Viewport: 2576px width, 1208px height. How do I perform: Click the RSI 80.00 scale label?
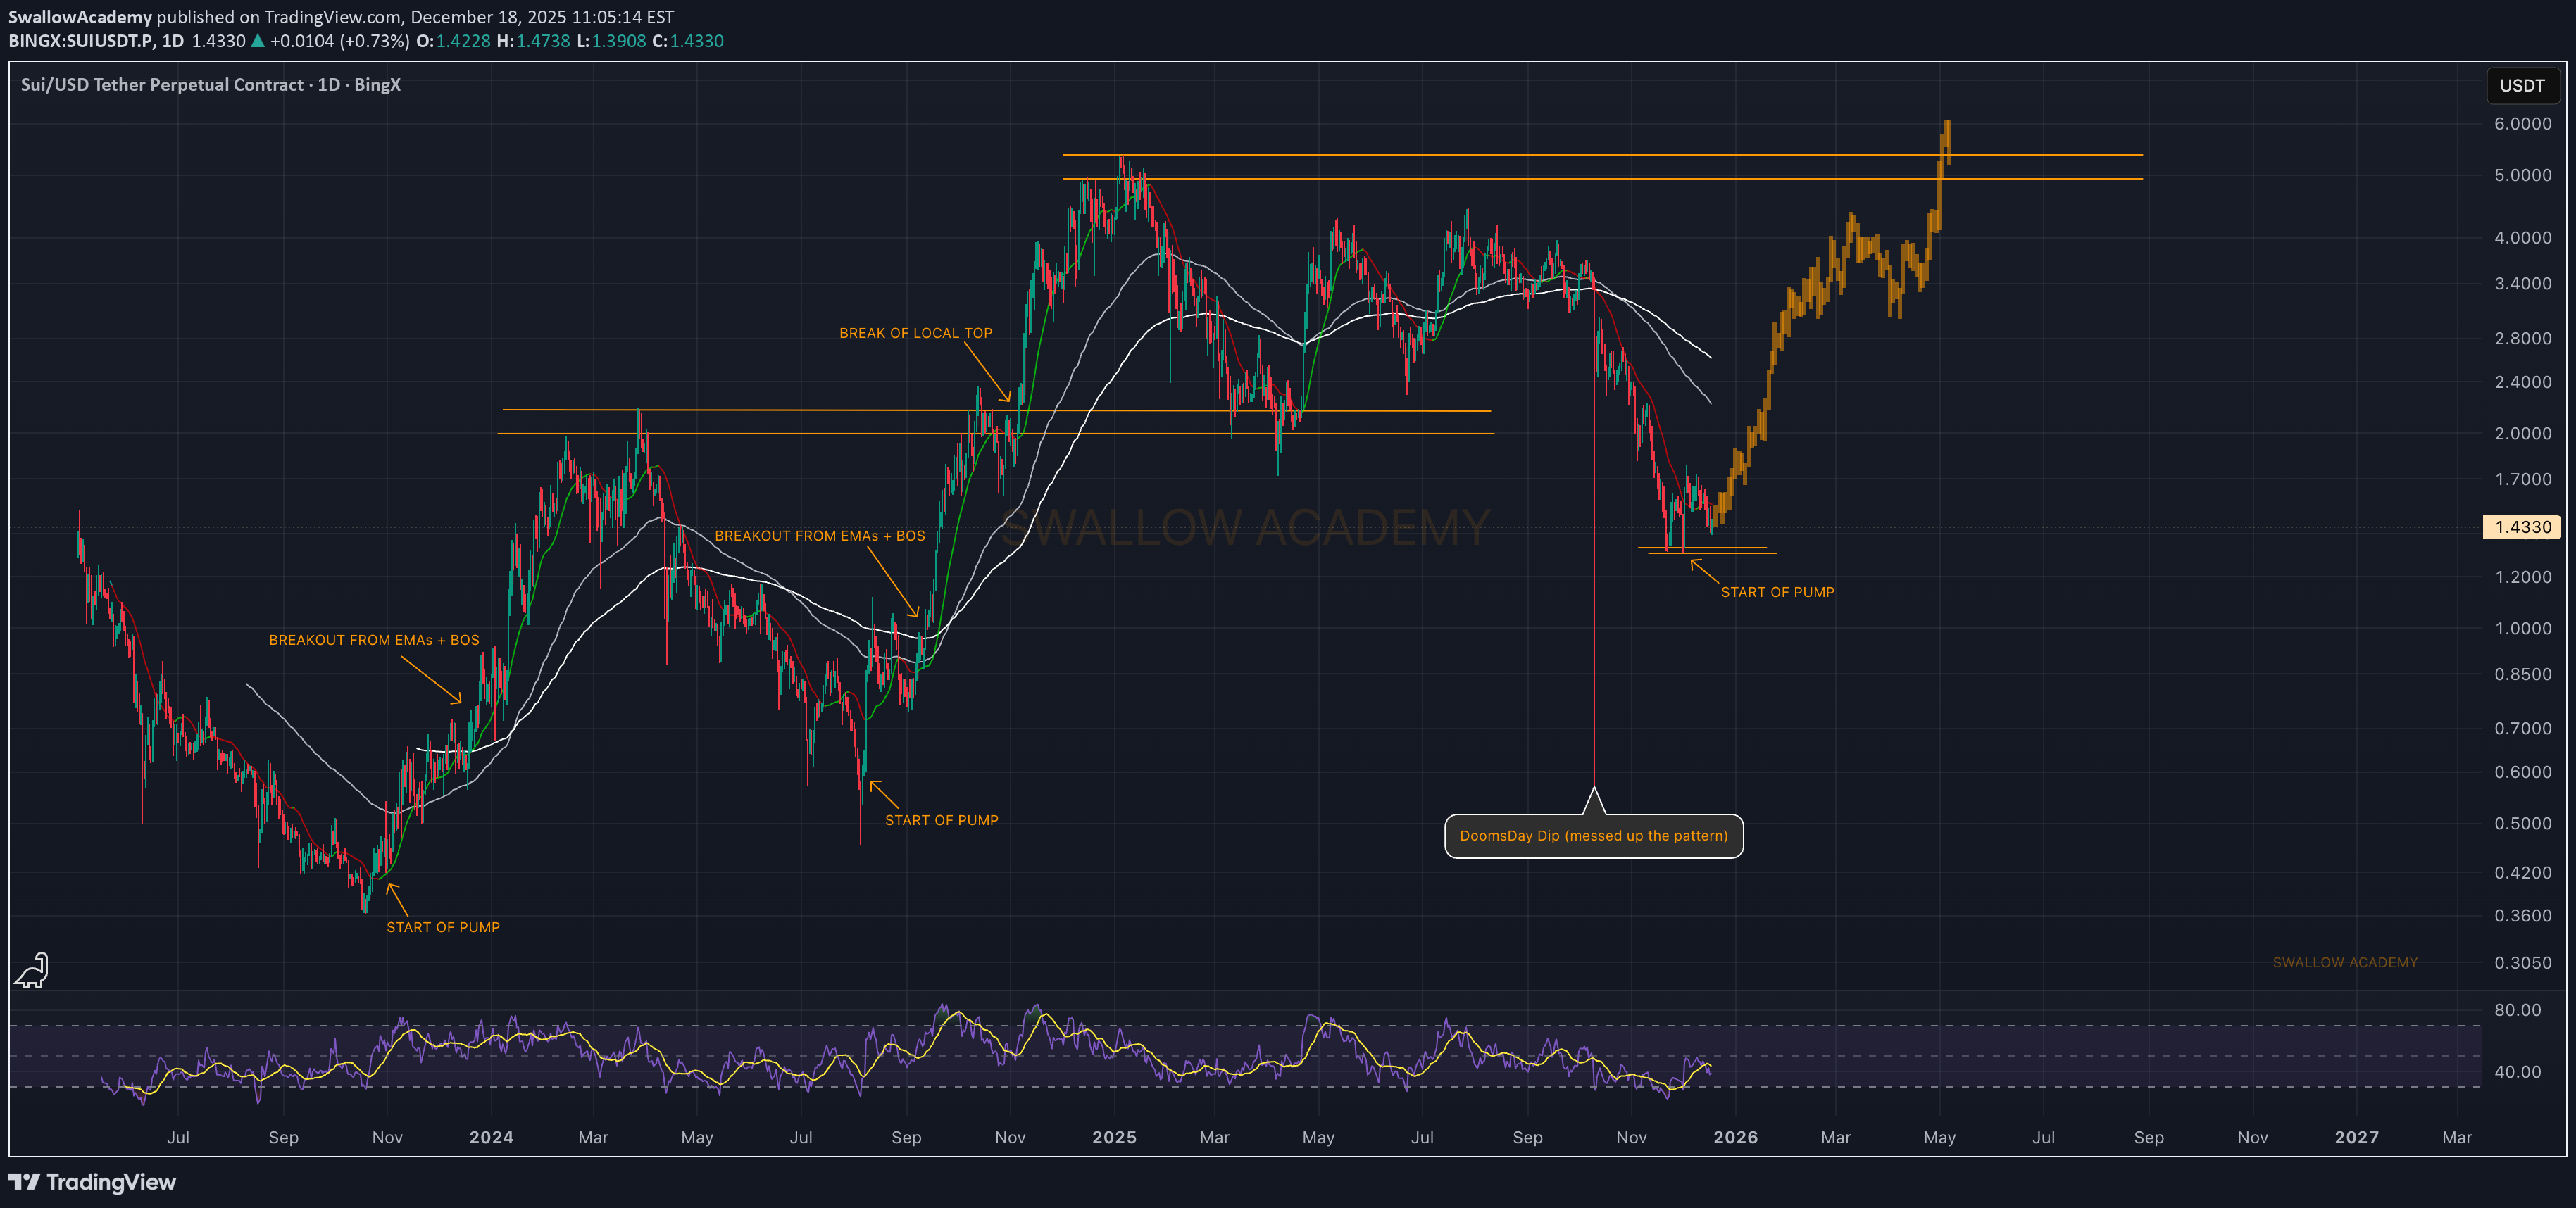2517,1010
